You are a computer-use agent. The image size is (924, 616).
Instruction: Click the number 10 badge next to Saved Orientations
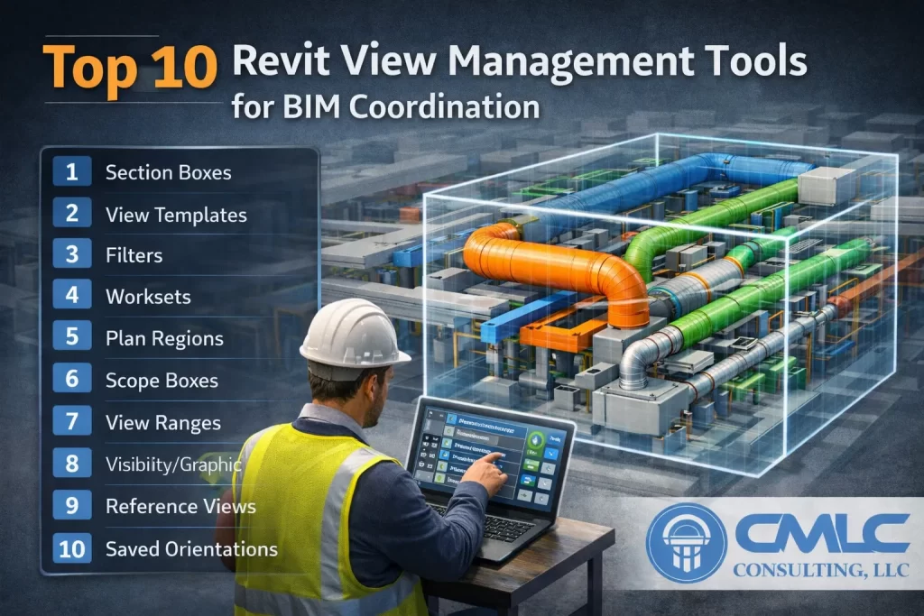click(71, 547)
